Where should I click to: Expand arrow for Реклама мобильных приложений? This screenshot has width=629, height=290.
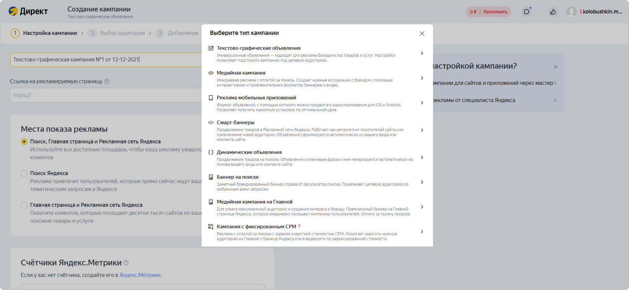click(x=422, y=103)
